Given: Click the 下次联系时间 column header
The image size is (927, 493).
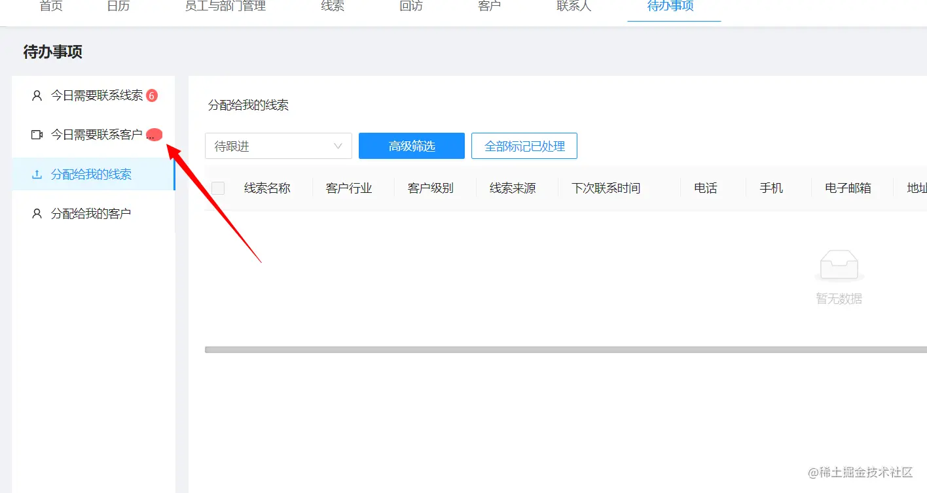Looking at the screenshot, I should pyautogui.click(x=606, y=188).
